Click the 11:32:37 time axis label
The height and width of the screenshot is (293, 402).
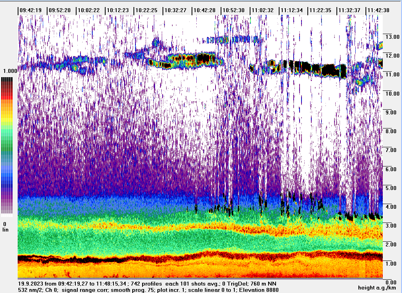point(349,11)
